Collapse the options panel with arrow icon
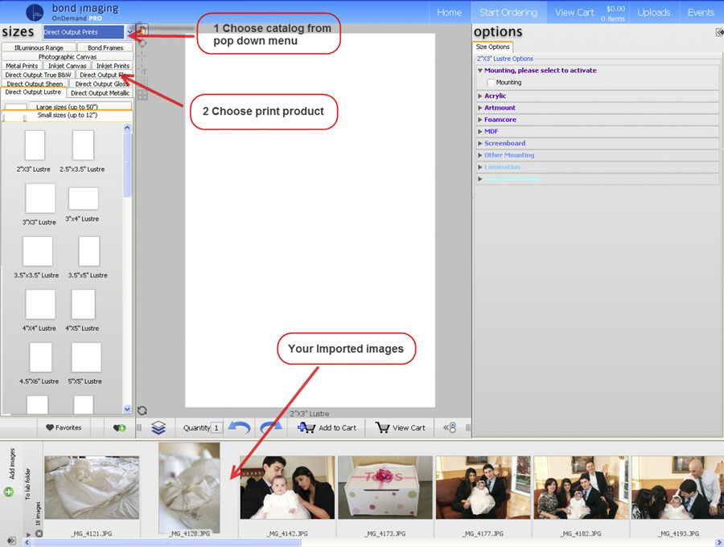This screenshot has height=547, width=724. (x=718, y=32)
